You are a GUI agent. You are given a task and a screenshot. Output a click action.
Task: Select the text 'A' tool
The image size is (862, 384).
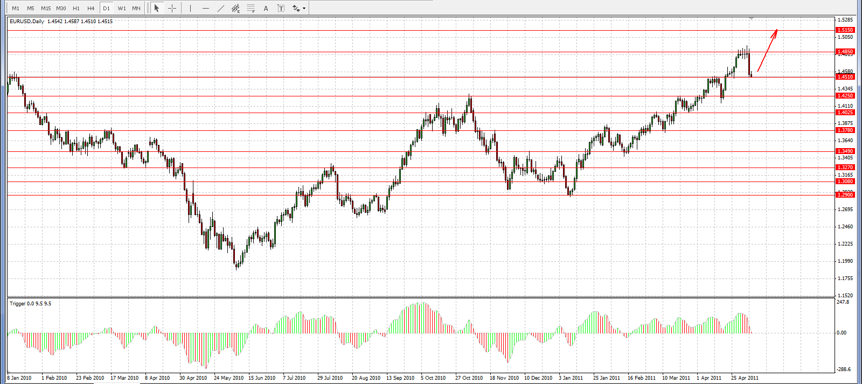(x=266, y=8)
